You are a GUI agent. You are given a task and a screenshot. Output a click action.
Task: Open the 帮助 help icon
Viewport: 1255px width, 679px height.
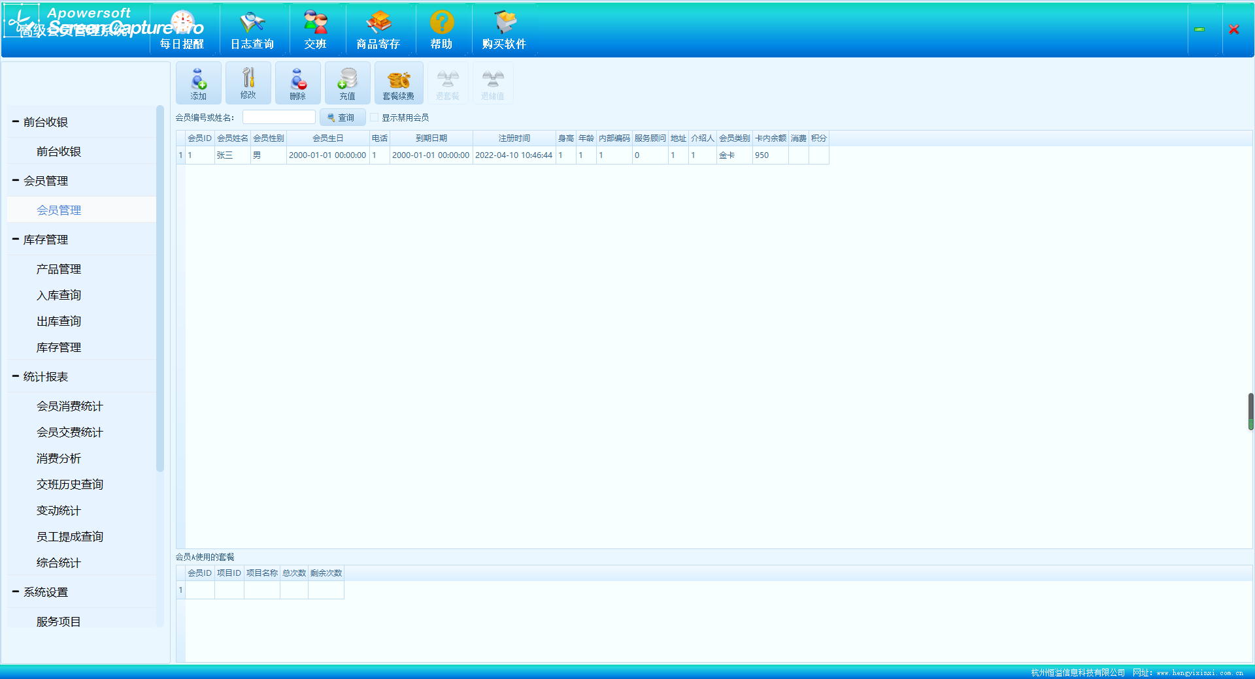coord(442,30)
